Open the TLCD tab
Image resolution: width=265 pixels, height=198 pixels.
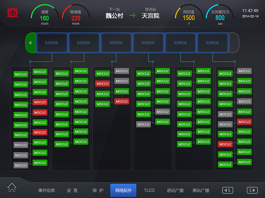149,190
